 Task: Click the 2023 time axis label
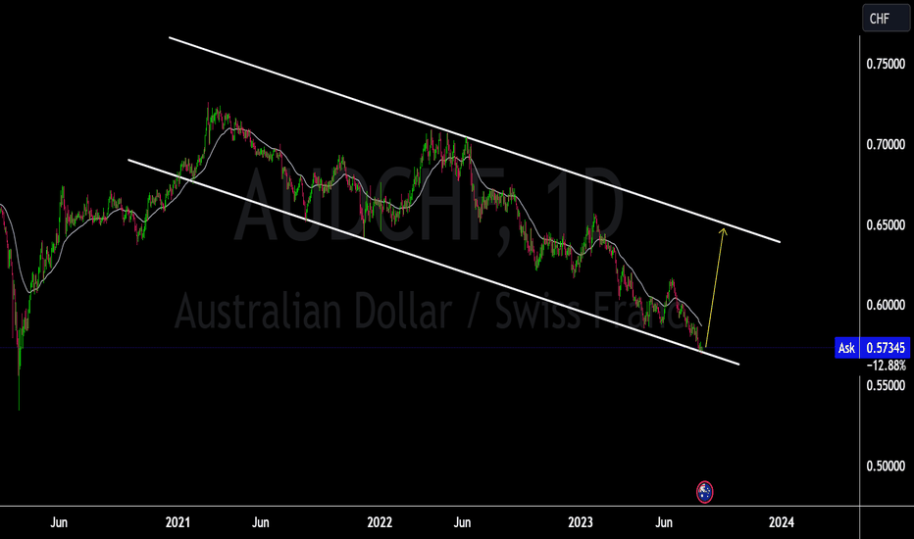point(581,522)
